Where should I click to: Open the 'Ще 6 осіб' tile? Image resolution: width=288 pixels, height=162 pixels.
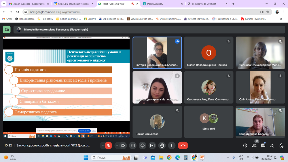tap(209, 122)
